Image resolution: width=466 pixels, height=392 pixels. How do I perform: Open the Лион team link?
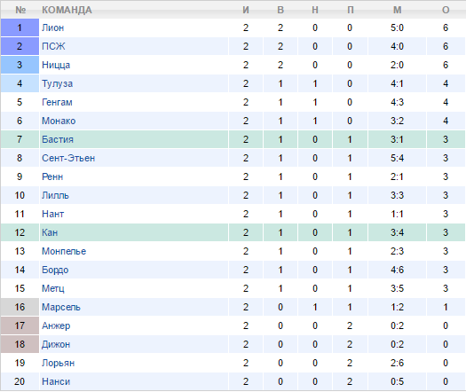pos(53,27)
